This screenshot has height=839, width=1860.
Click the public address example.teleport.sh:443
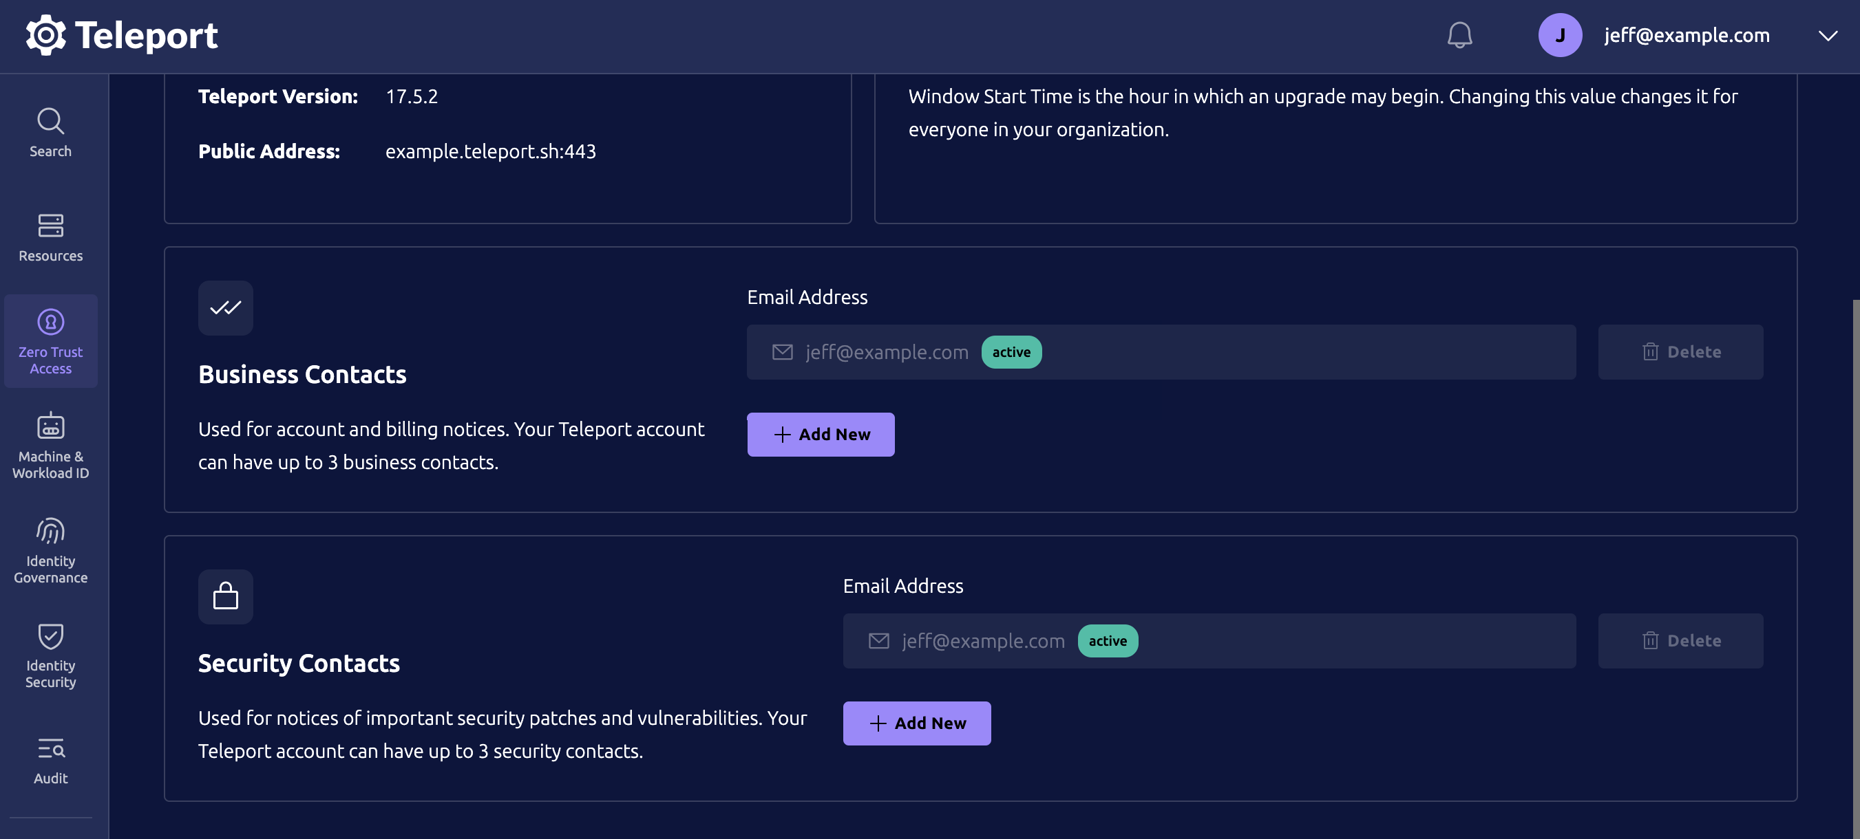[491, 151]
